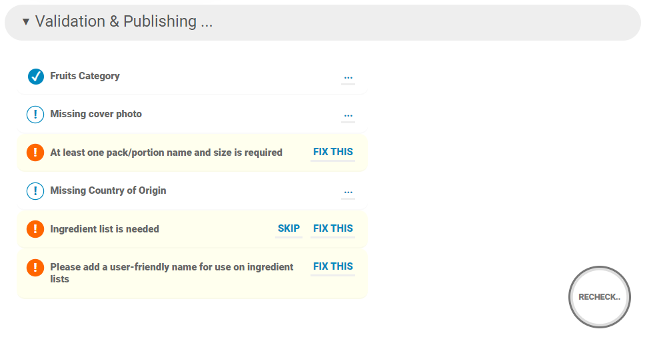The width and height of the screenshot is (645, 341).
Task: Click the Missing Country of Origin message
Action: point(108,190)
